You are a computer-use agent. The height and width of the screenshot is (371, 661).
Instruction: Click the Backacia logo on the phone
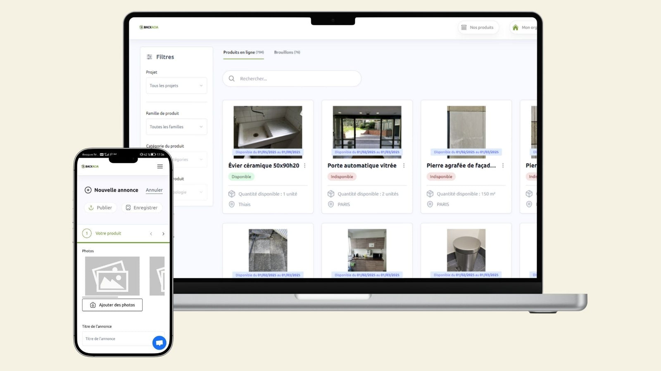(x=90, y=167)
